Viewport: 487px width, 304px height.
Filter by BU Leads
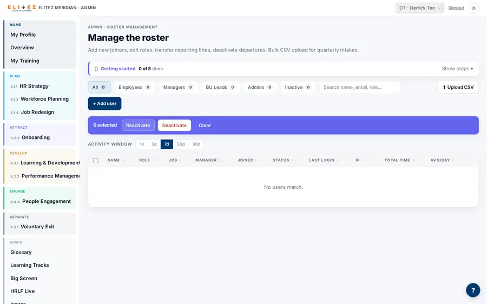220,87
